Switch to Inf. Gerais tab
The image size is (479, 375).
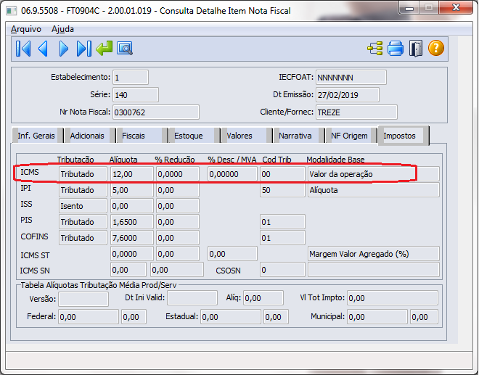pos(36,136)
